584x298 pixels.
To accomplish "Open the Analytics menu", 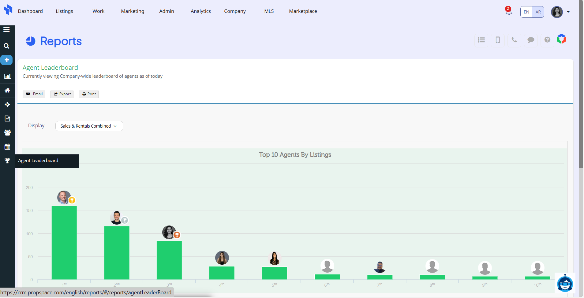I will point(200,11).
